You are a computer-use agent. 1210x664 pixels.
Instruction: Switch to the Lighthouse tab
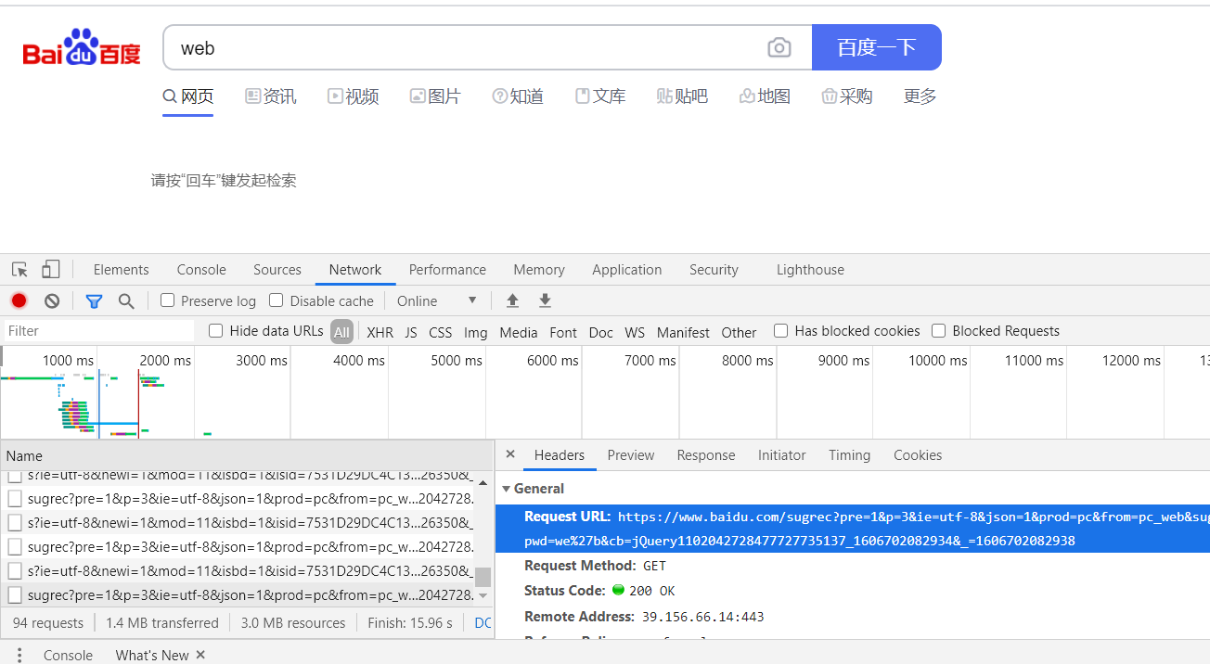[810, 270]
